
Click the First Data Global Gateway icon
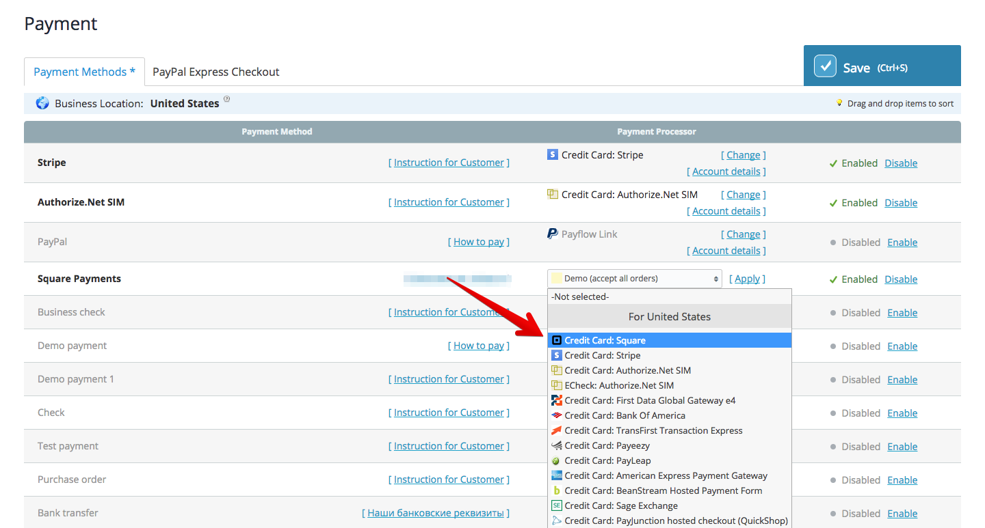pos(557,400)
